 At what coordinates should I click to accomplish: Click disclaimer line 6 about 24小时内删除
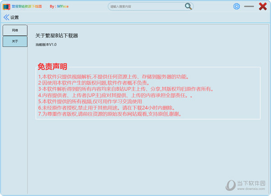coord(107,108)
